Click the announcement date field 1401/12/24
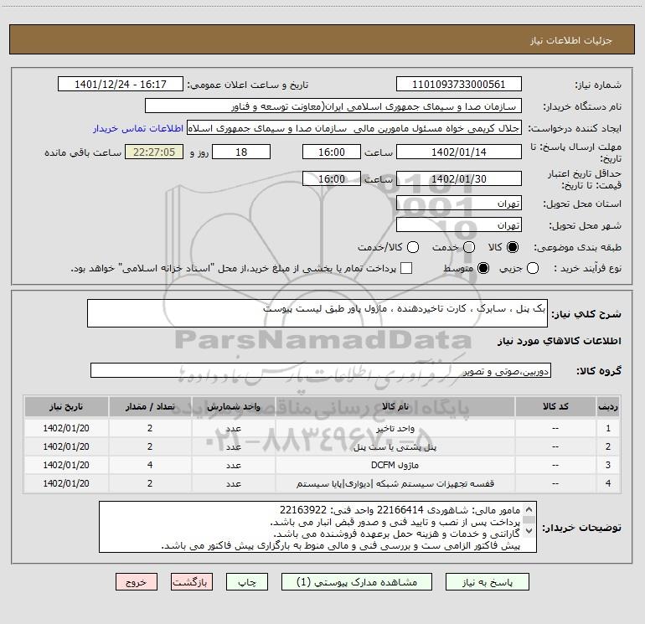 click(x=121, y=84)
